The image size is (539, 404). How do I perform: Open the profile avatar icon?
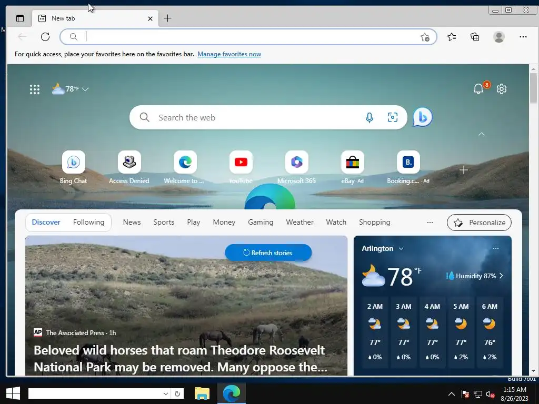[499, 37]
